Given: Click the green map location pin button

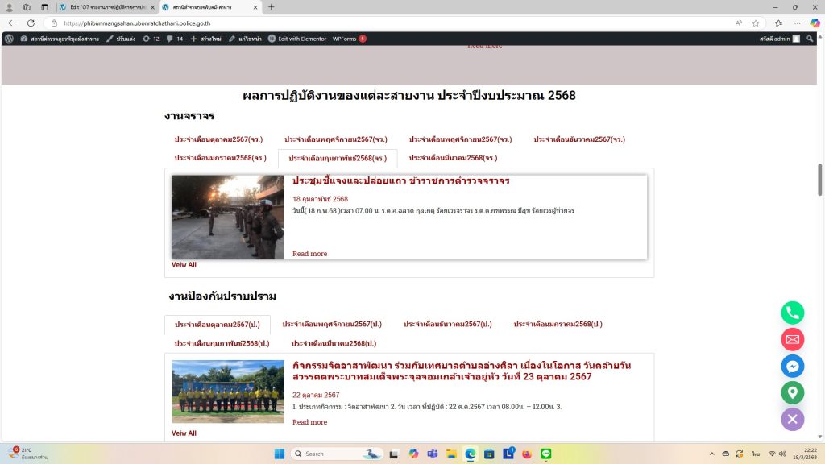Looking at the screenshot, I should click(x=793, y=392).
